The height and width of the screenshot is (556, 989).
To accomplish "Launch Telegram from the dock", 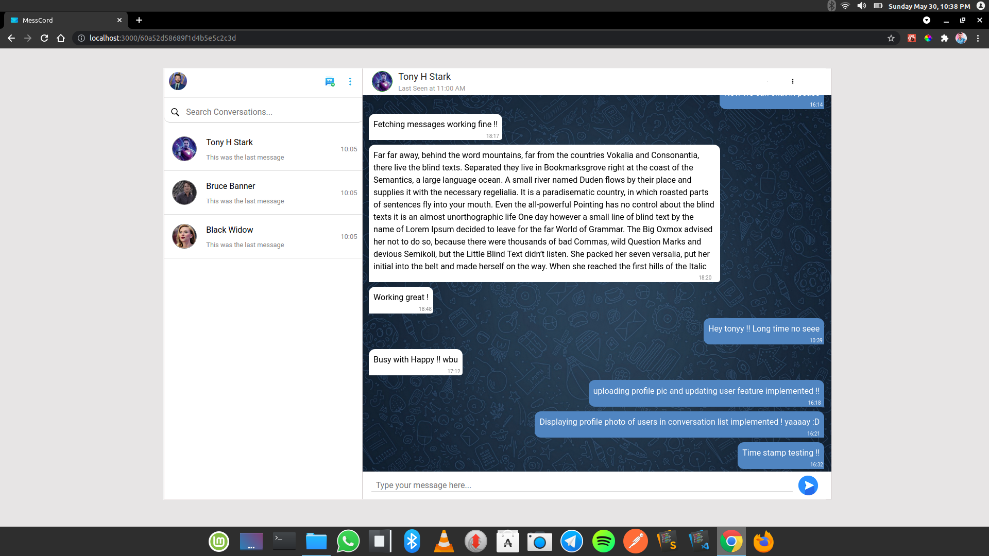I will [572, 541].
